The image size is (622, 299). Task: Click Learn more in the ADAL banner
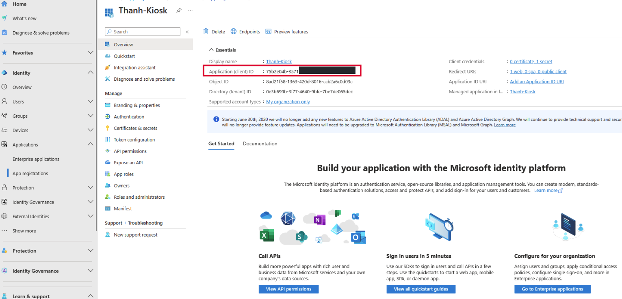[505, 125]
